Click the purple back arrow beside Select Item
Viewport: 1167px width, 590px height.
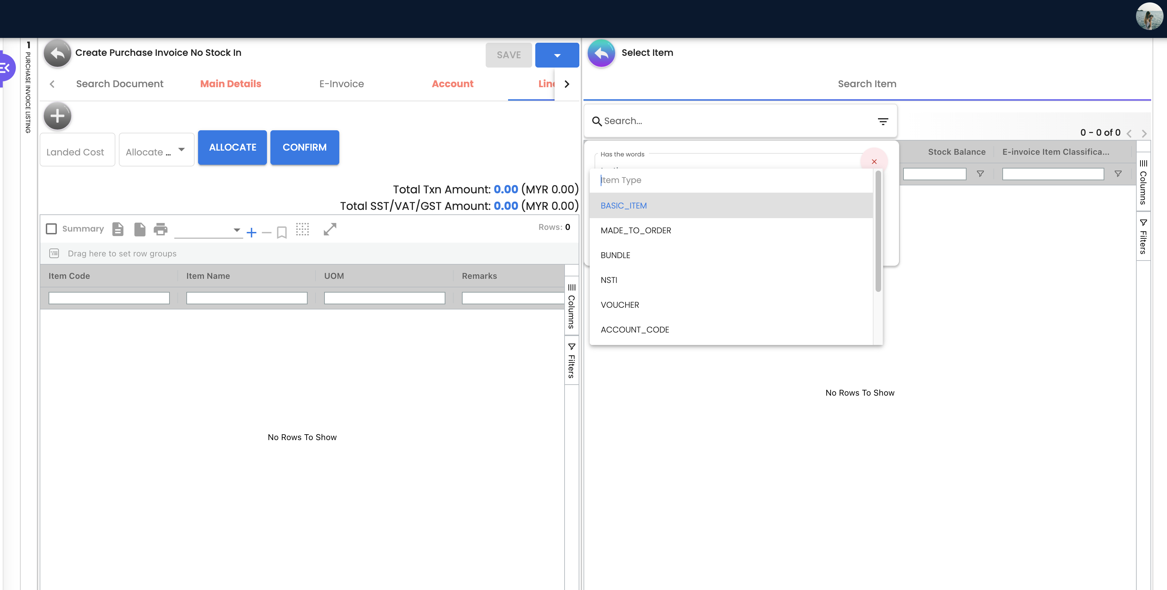point(601,53)
